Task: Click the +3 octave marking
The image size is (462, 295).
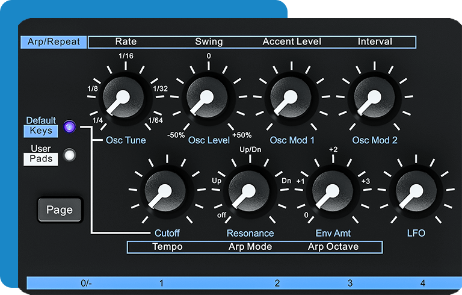Action: coord(366,181)
